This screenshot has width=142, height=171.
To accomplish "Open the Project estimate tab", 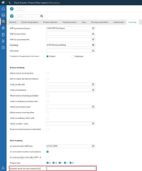I will 50,22.
